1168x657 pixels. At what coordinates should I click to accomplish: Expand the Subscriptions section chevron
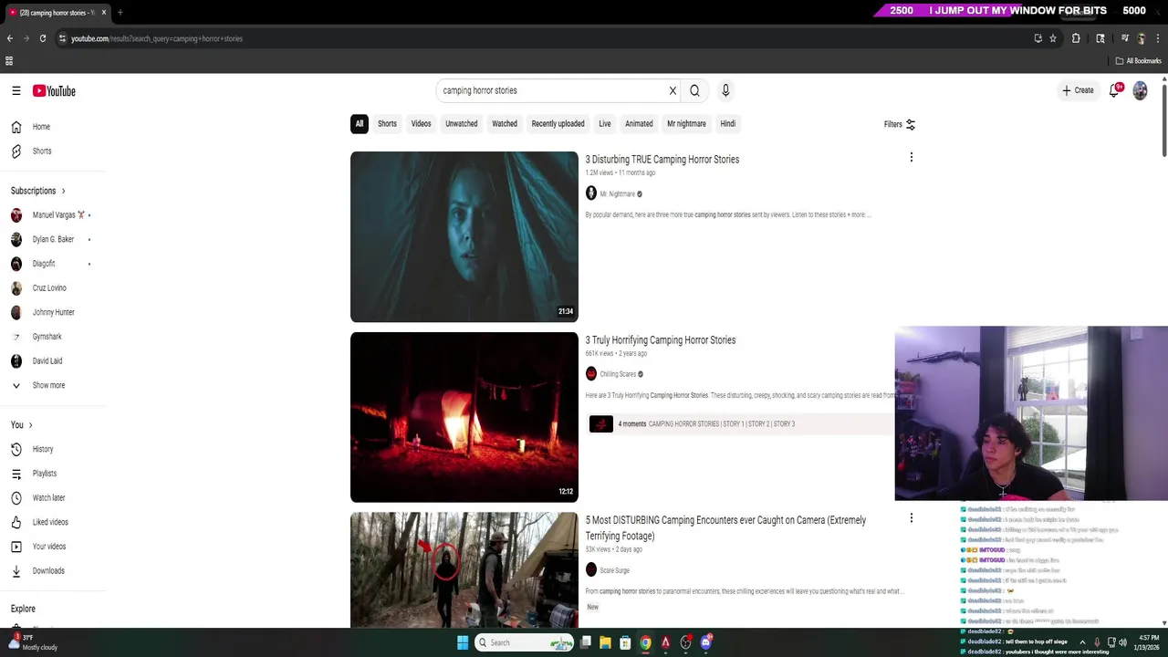[x=63, y=191]
